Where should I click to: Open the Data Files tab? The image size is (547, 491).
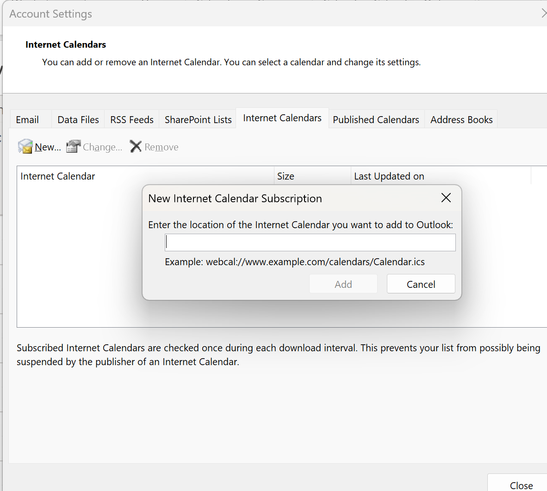[x=78, y=120]
